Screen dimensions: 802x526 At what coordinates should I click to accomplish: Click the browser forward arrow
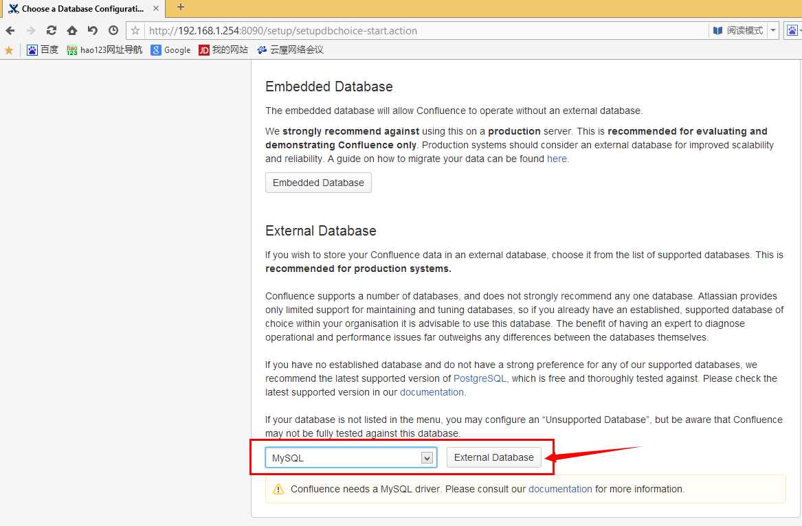coord(31,31)
